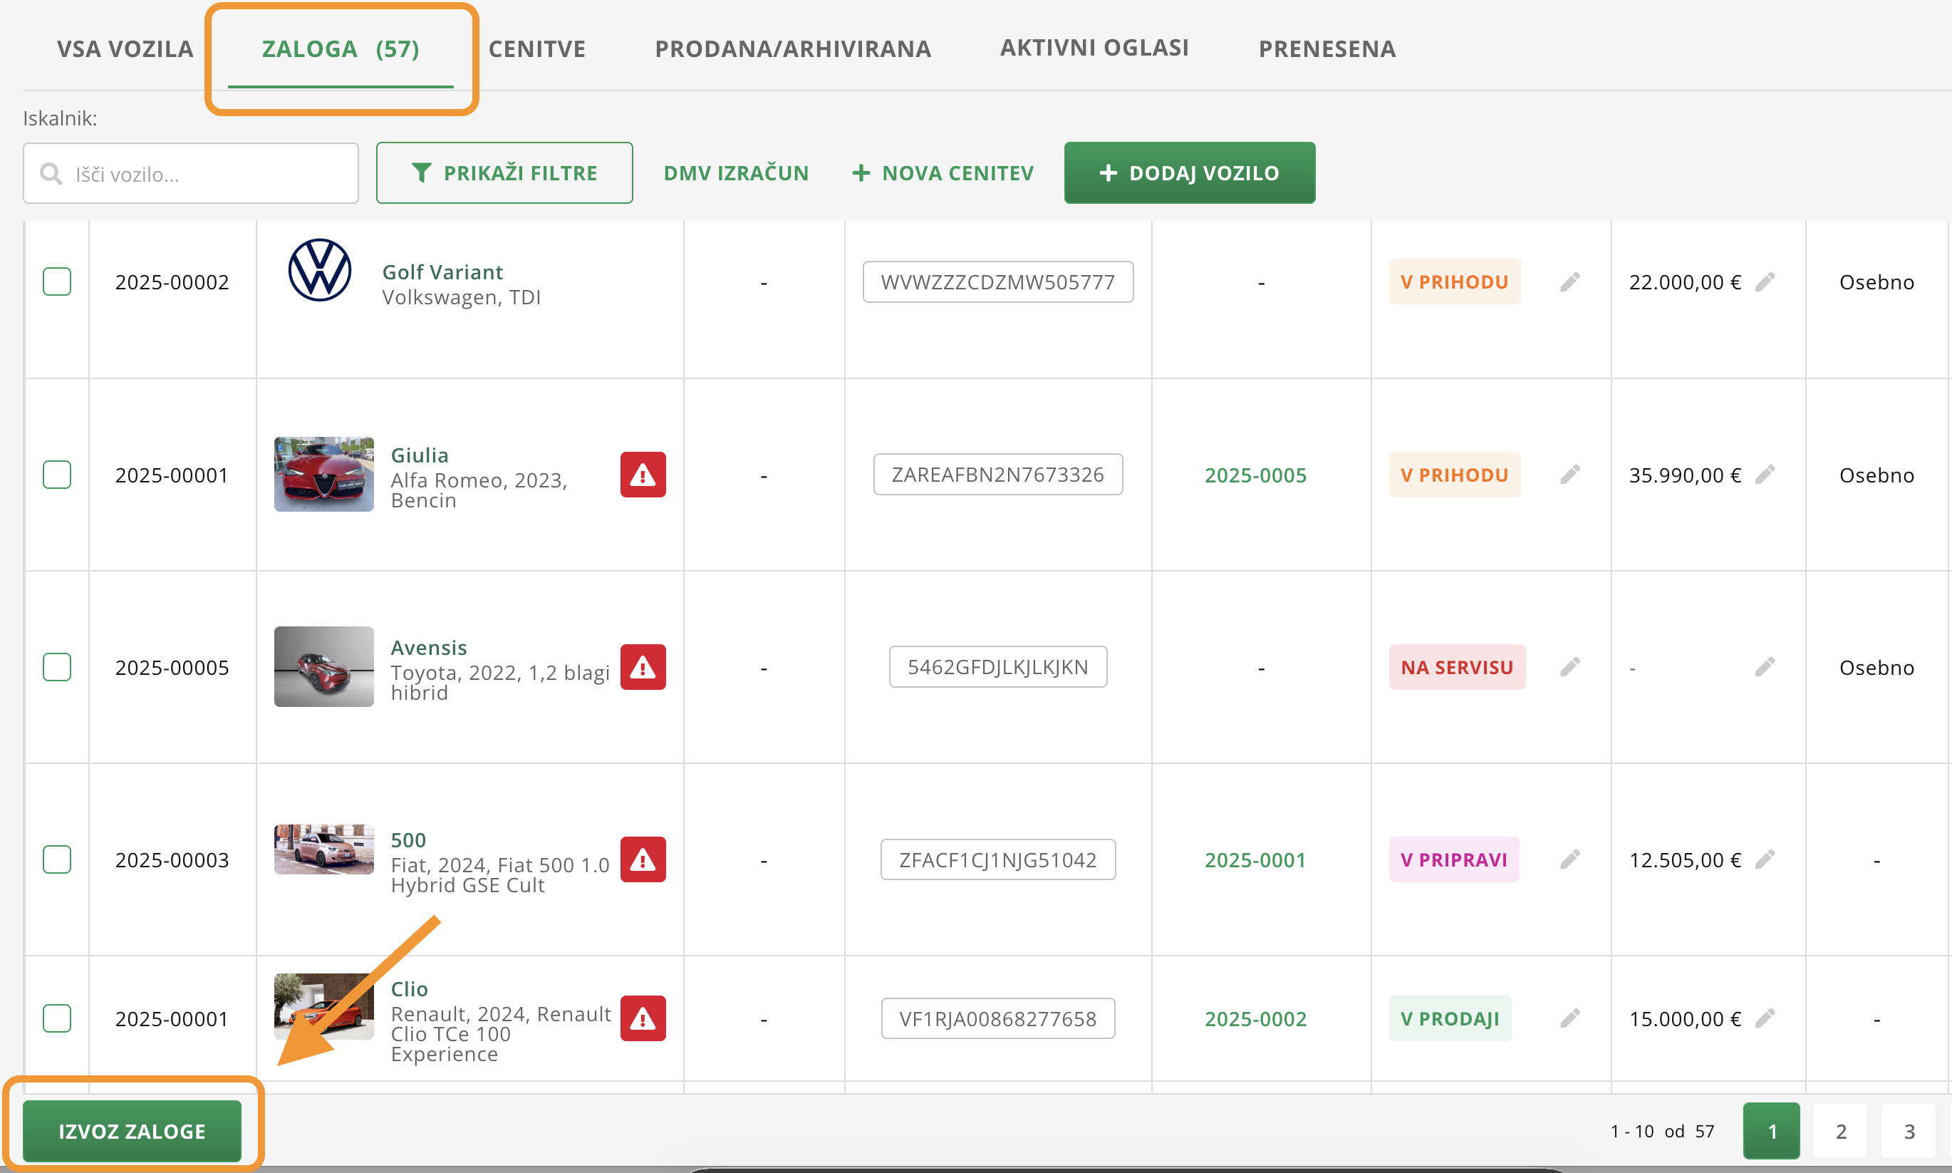This screenshot has height=1173, width=1952.
Task: Click the red warning icon on Giulia row
Action: click(643, 475)
